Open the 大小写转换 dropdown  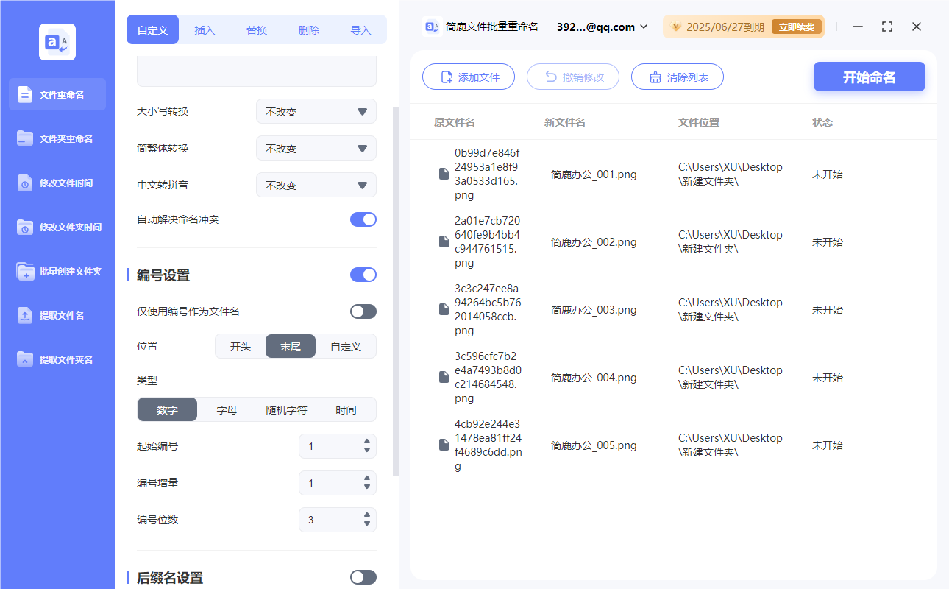(x=316, y=111)
